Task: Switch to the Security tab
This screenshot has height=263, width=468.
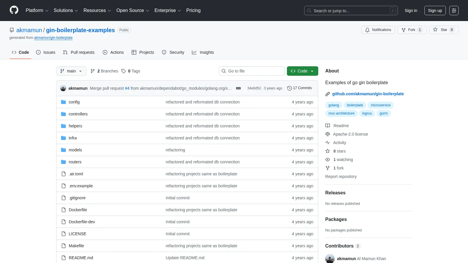Action: 173,52
